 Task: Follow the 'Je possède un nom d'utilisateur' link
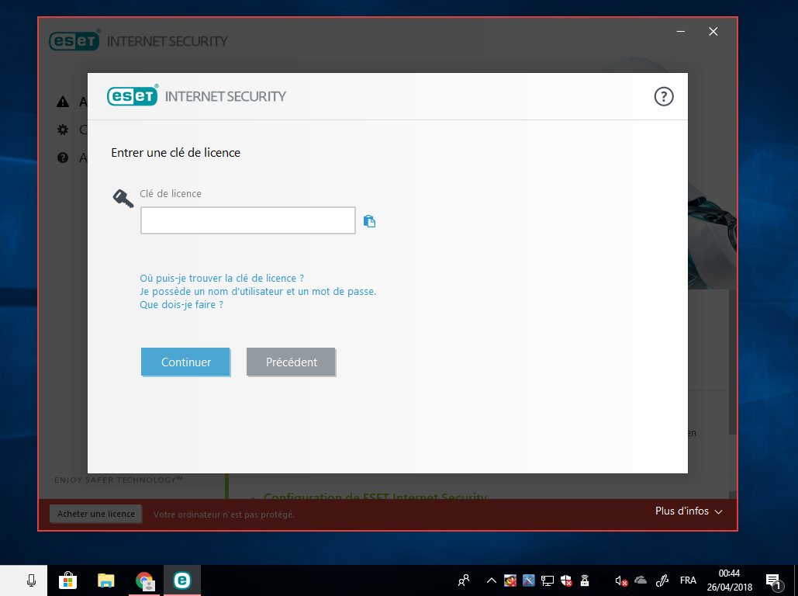pos(258,291)
